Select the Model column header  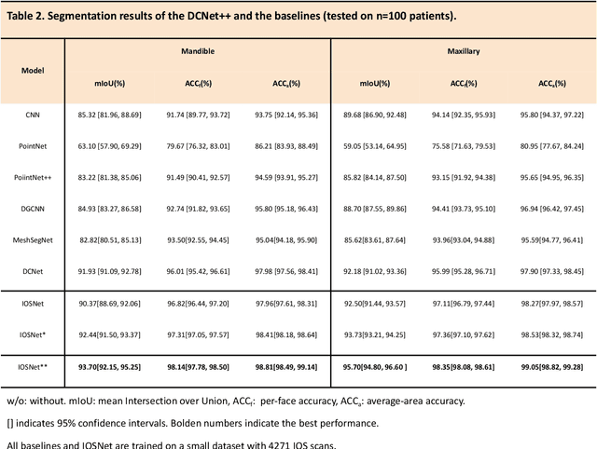(x=32, y=69)
